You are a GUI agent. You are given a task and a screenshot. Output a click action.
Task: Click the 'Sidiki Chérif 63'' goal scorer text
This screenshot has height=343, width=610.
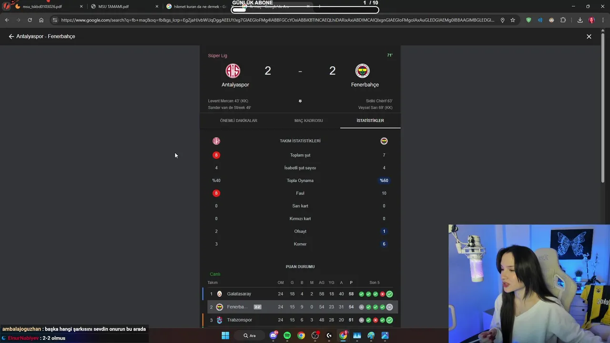point(379,101)
